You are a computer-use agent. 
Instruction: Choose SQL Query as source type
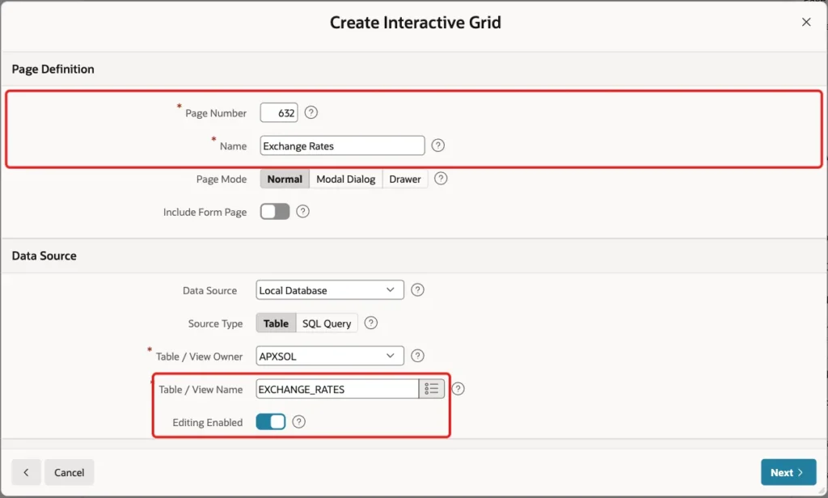pyautogui.click(x=327, y=323)
